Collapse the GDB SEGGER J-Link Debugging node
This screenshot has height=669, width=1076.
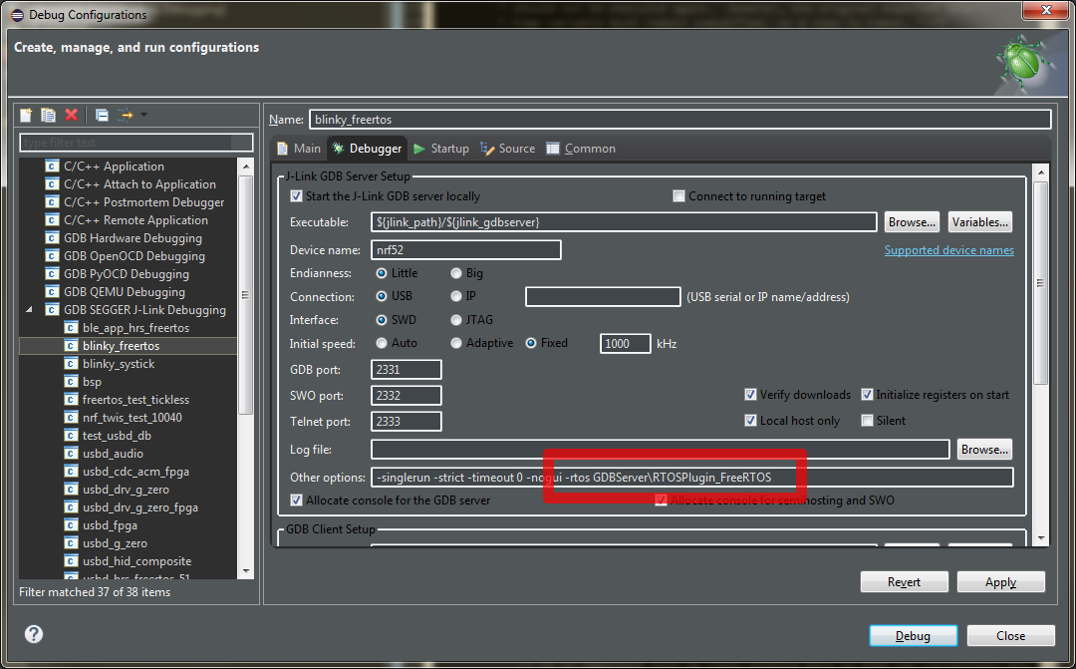[29, 310]
